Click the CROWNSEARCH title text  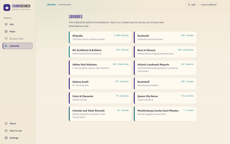(x=21, y=6)
